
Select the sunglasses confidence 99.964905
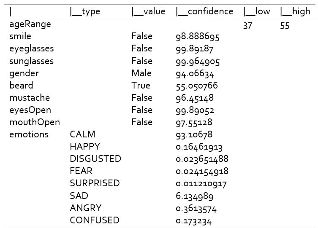198,62
